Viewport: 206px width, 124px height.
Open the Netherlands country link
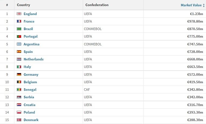point(33,59)
